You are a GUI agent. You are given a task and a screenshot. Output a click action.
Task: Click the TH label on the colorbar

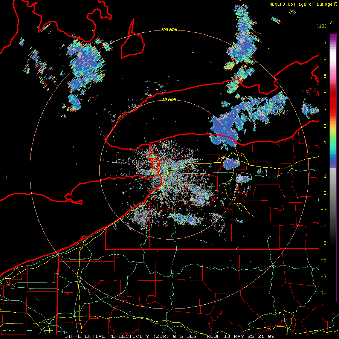pos(324,293)
